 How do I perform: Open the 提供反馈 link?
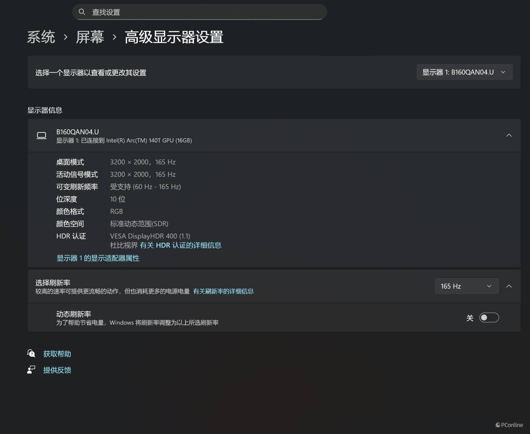click(x=57, y=370)
